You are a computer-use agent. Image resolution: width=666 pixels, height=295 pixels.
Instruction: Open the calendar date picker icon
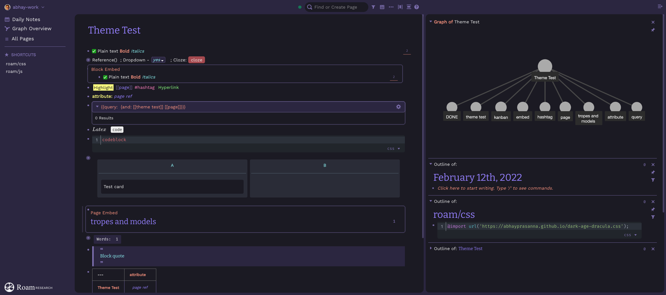pos(382,7)
